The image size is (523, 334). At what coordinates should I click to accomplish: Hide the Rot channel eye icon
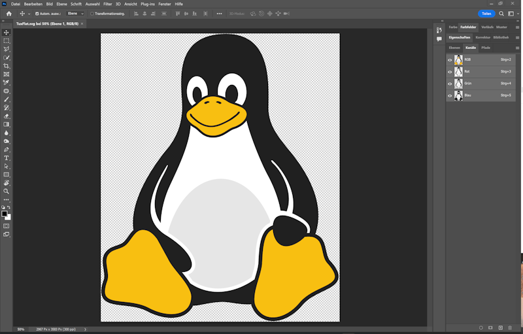[x=450, y=72]
